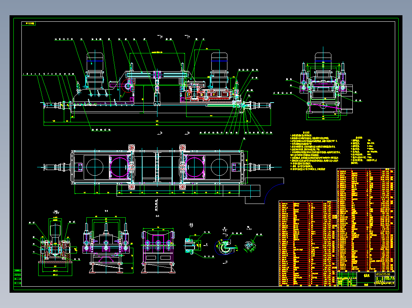Click the D-D section label text
The height and width of the screenshot is (308, 412).
tap(157, 216)
